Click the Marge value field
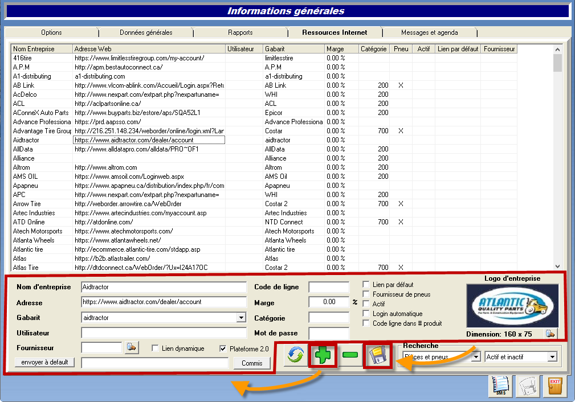The height and width of the screenshot is (402, 575). (329, 302)
